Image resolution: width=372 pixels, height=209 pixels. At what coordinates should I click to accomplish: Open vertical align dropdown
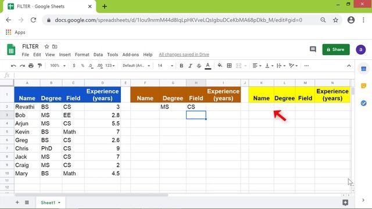[269, 66]
